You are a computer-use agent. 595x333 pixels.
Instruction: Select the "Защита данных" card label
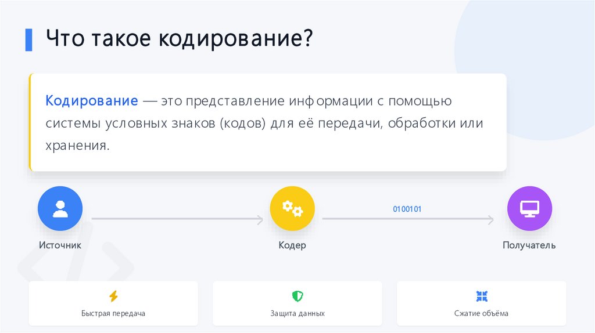(x=297, y=313)
